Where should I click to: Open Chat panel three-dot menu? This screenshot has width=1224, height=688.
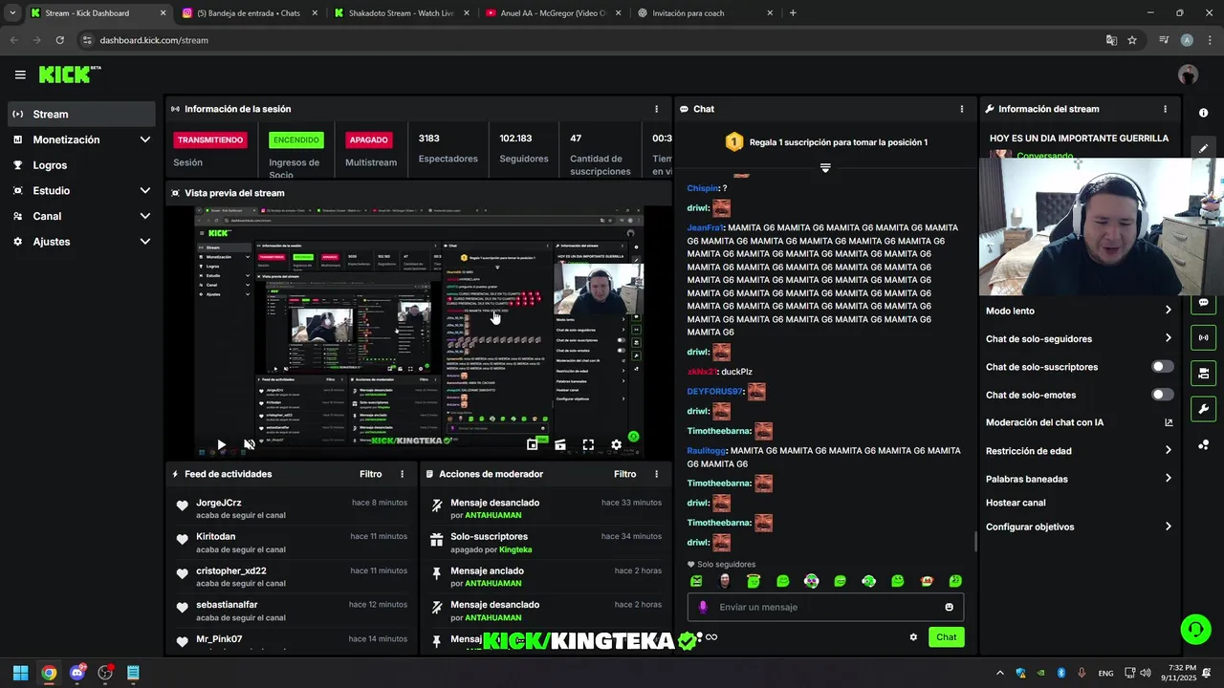[961, 109]
